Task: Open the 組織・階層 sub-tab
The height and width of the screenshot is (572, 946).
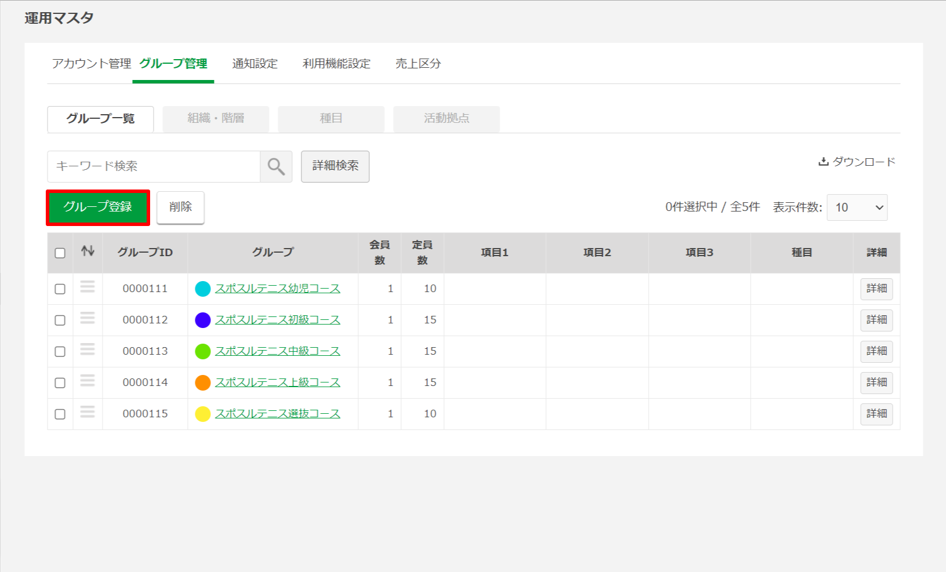Action: coord(216,119)
